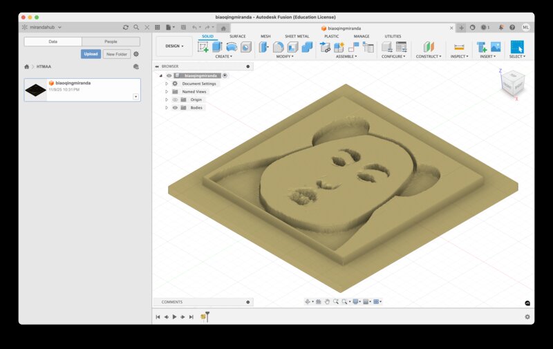This screenshot has height=349, width=553.
Task: Select the Revolve tool in Create
Action: click(x=232, y=47)
